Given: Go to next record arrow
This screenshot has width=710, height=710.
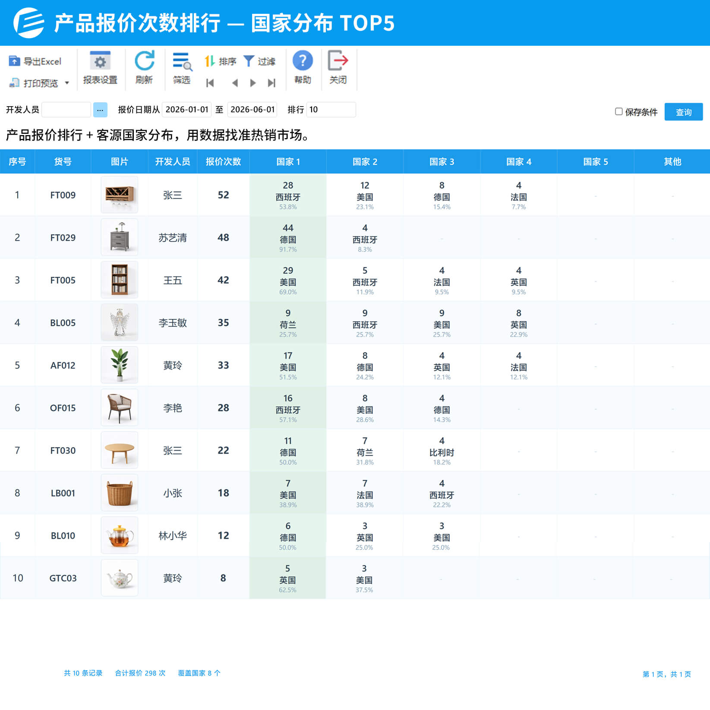Looking at the screenshot, I should pyautogui.click(x=253, y=83).
